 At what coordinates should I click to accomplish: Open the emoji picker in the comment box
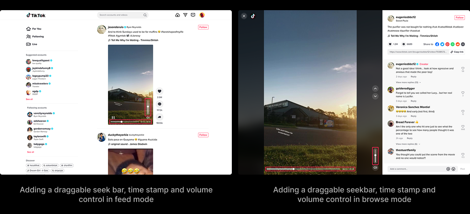(453, 169)
